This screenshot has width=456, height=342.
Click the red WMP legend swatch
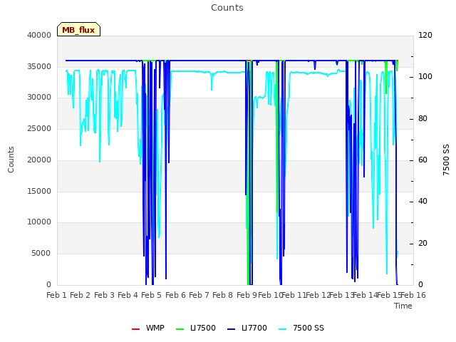pos(136,329)
